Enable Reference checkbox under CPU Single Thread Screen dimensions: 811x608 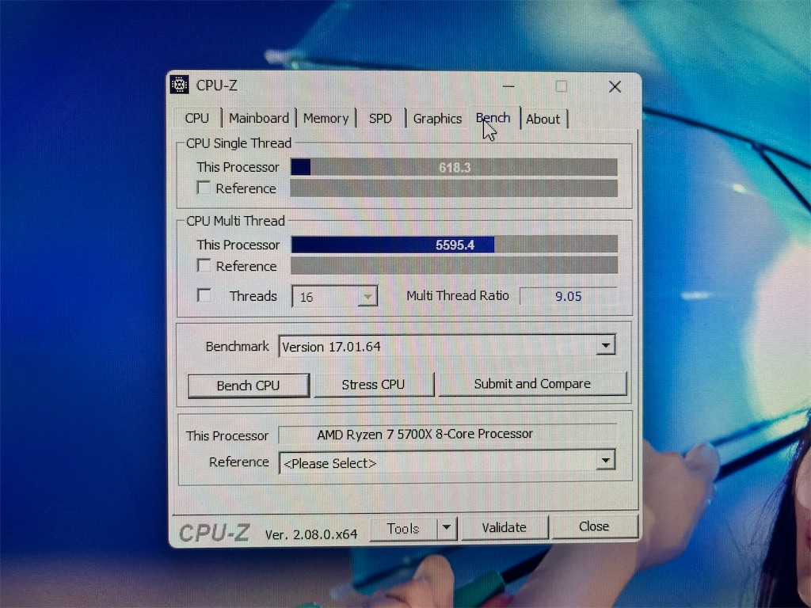tap(204, 188)
